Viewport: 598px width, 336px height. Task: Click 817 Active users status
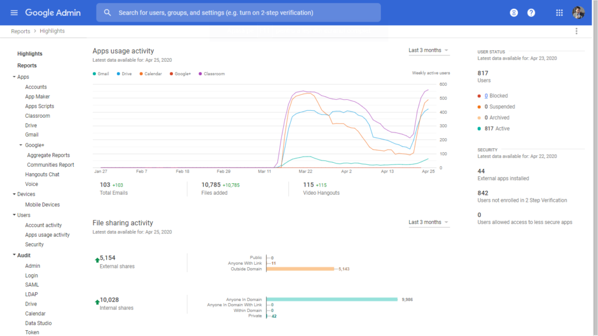[x=497, y=128]
